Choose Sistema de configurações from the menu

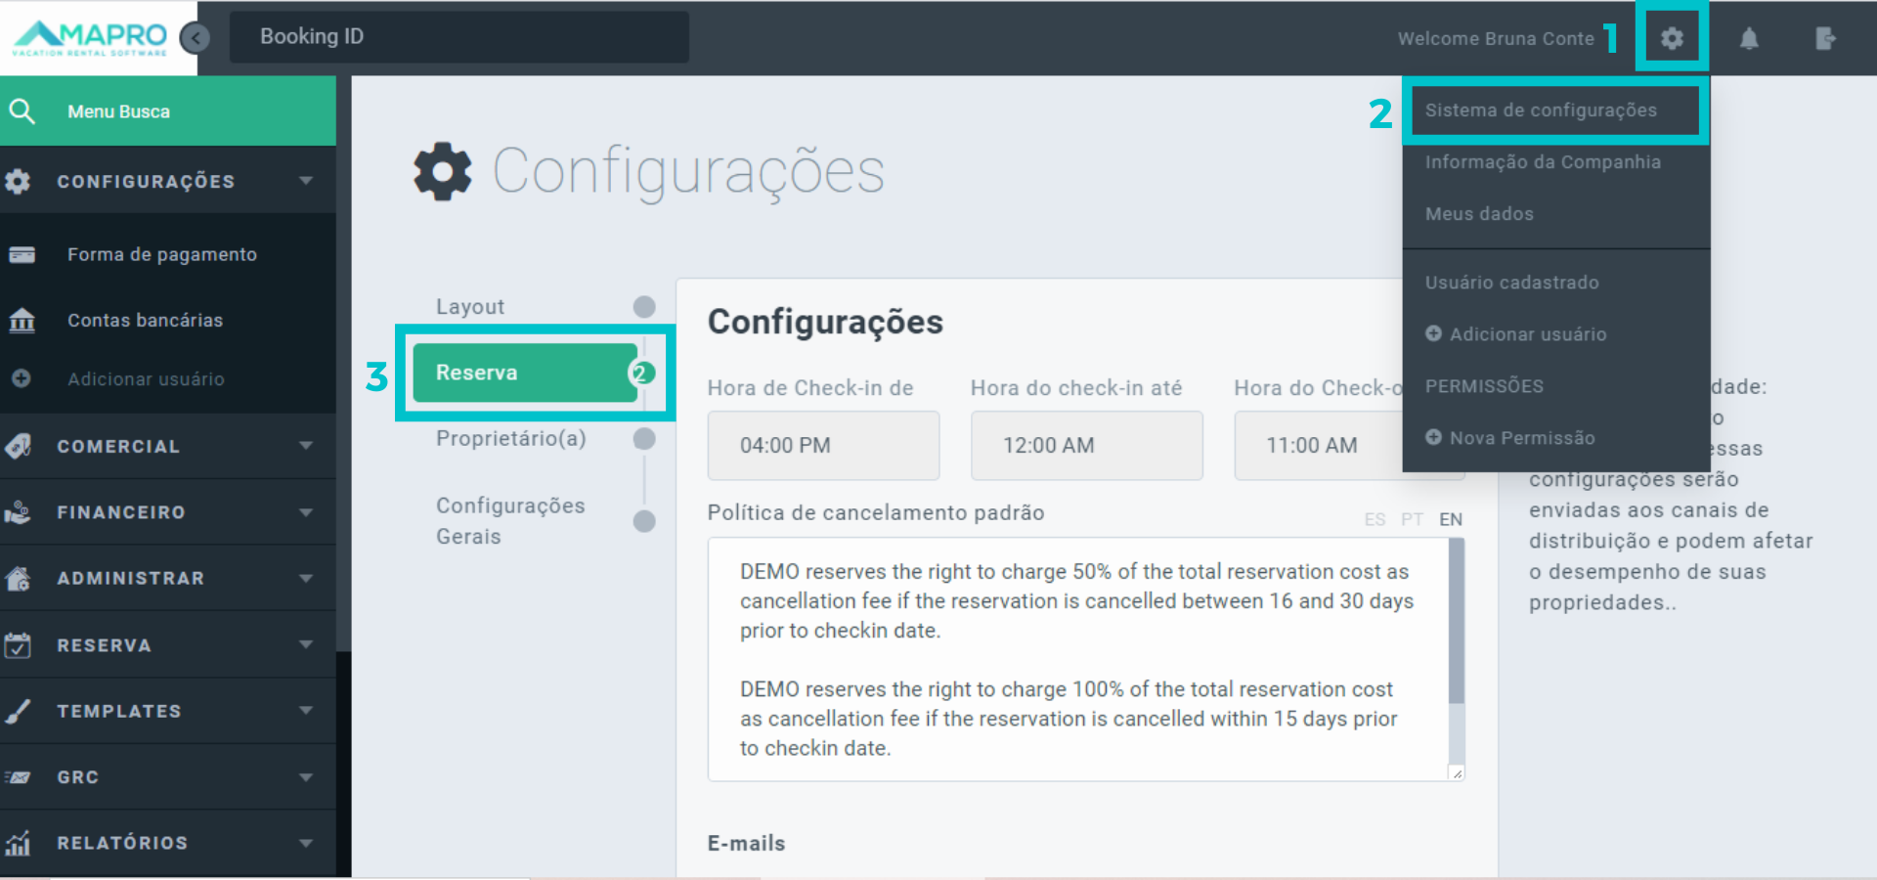click(x=1541, y=110)
